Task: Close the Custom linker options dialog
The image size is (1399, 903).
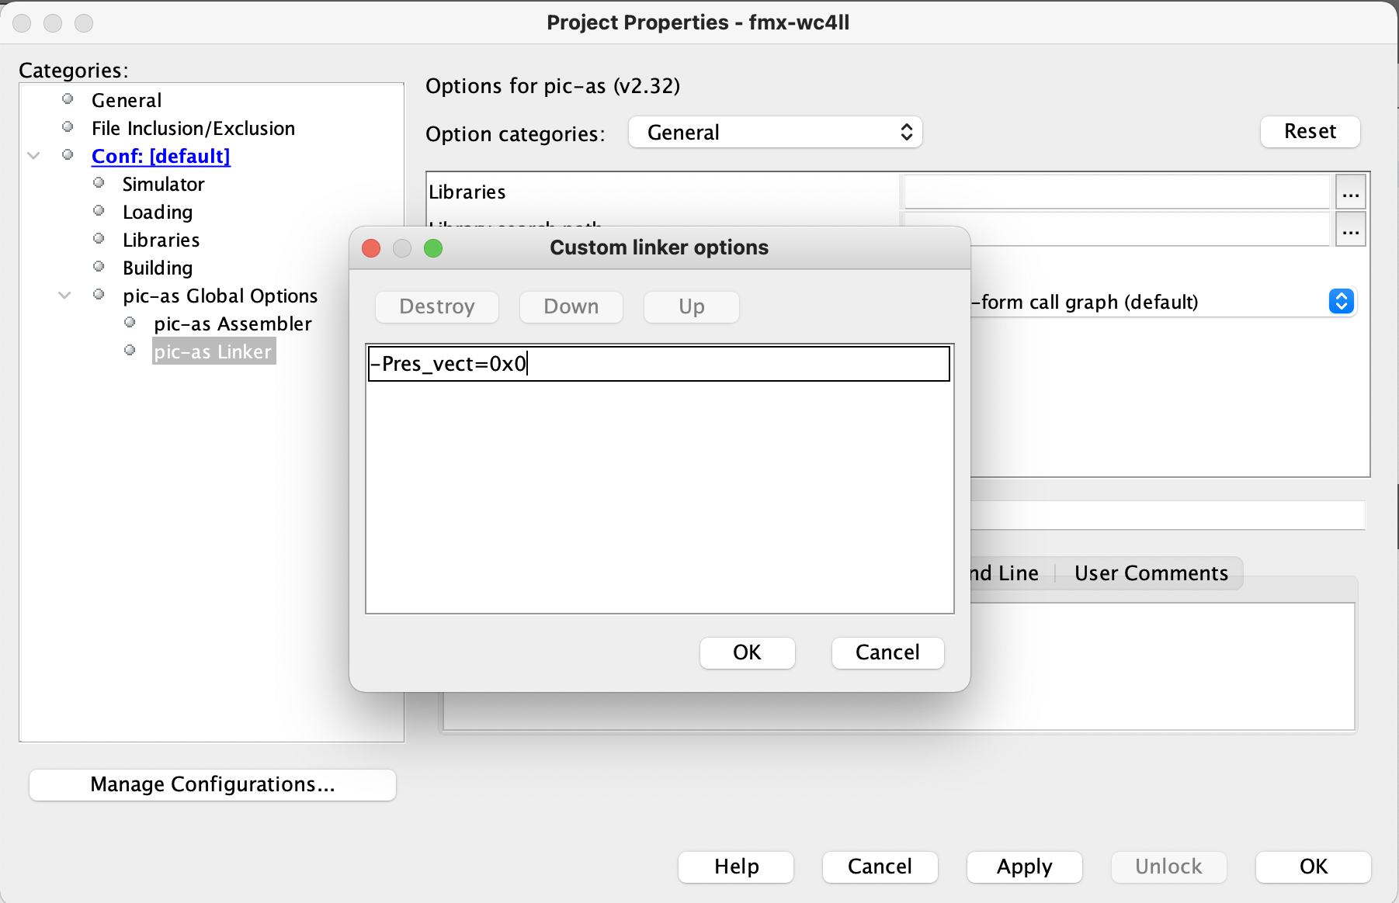Action: point(371,248)
